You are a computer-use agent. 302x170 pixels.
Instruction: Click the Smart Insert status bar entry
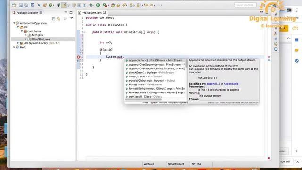pos(176,164)
